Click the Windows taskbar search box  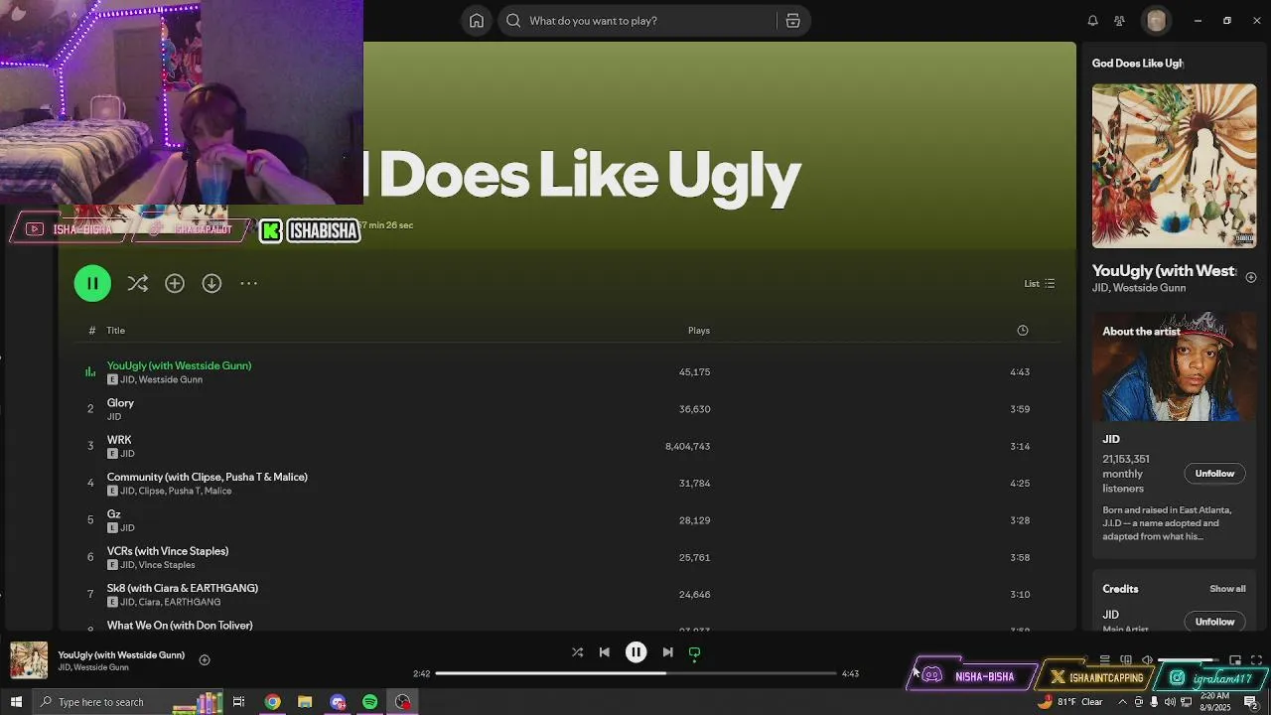tap(127, 702)
